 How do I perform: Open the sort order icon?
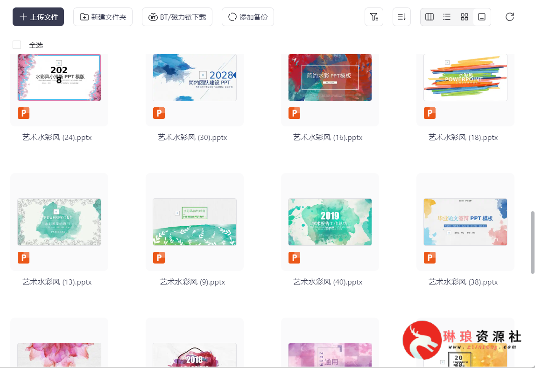(x=401, y=17)
